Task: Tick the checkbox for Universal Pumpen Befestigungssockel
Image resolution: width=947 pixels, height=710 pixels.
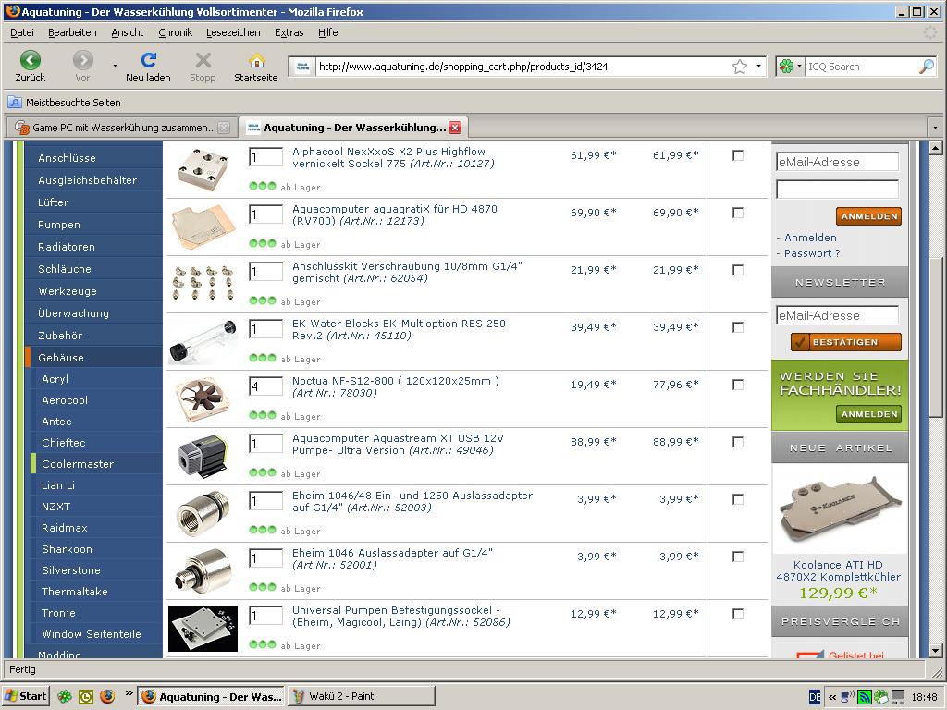Action: click(x=738, y=614)
